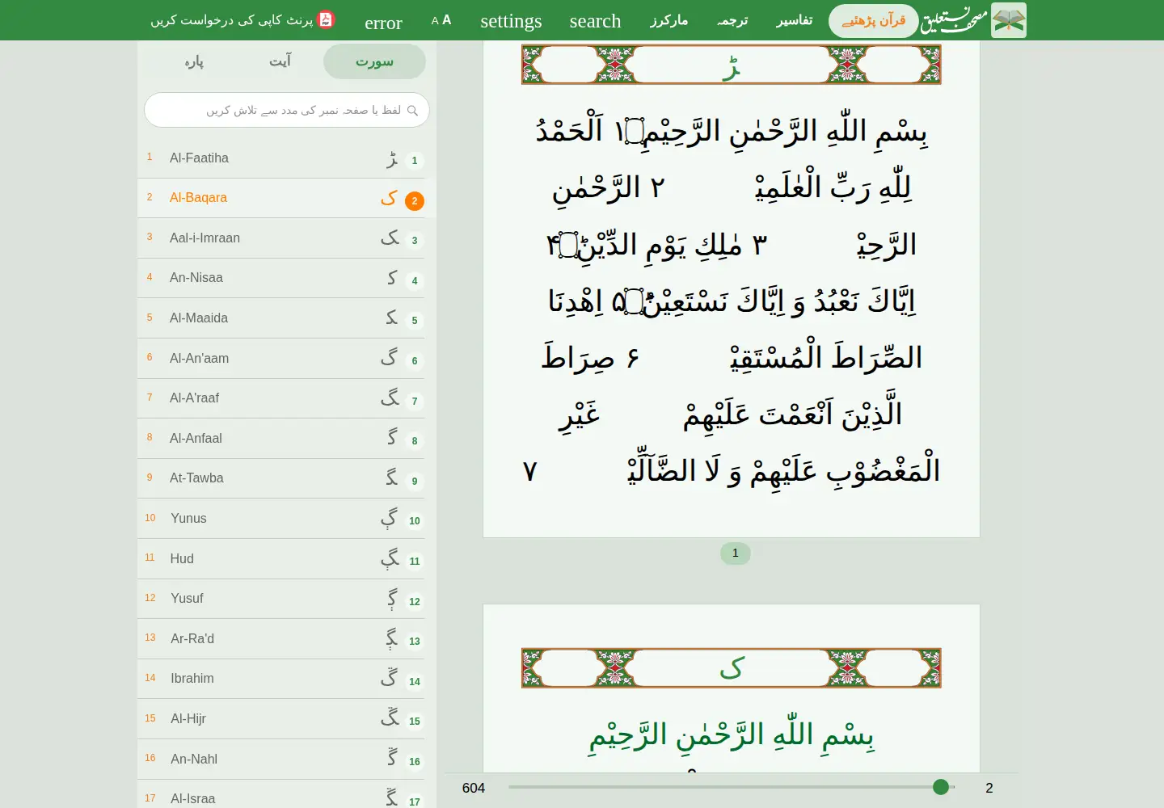
Task: Click the Quran book logo icon
Action: (1009, 20)
